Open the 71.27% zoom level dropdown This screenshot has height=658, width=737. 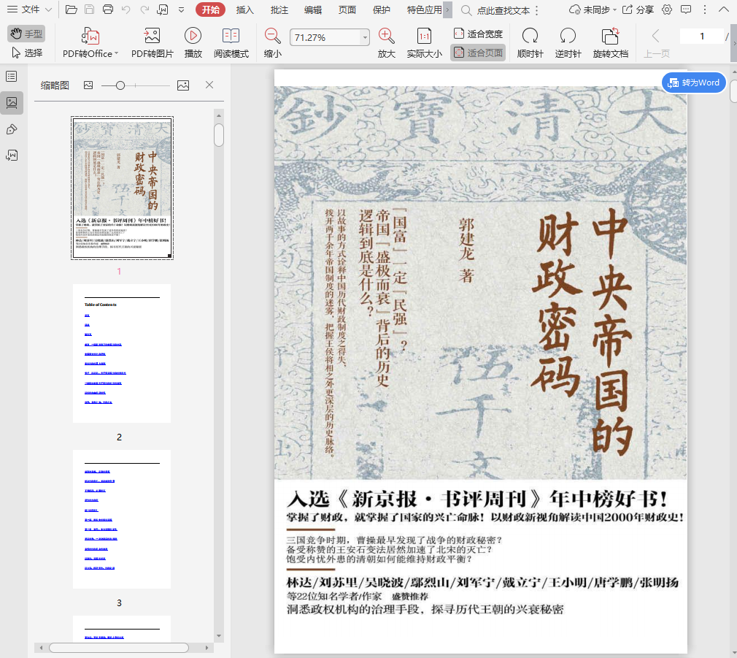pos(366,37)
